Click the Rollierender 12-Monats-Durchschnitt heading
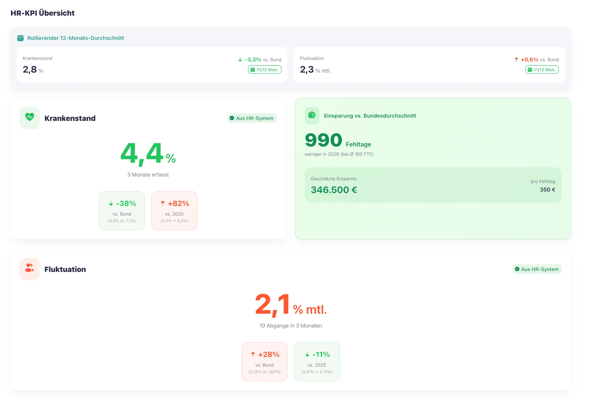 (76, 38)
